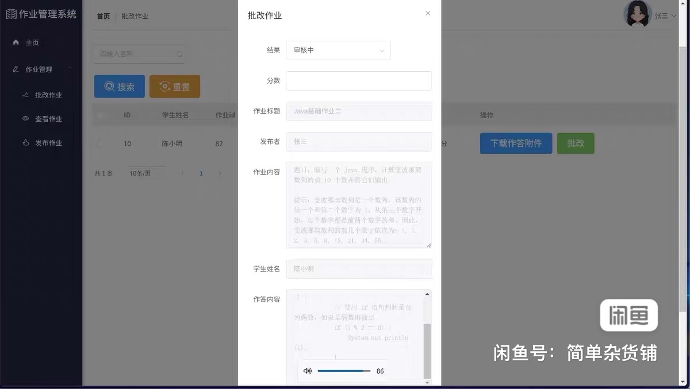Mute using the speaker volume icon

[308, 371]
